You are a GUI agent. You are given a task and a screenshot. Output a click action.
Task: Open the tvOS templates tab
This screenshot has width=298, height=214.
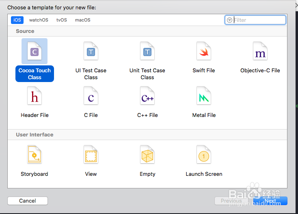[62, 20]
